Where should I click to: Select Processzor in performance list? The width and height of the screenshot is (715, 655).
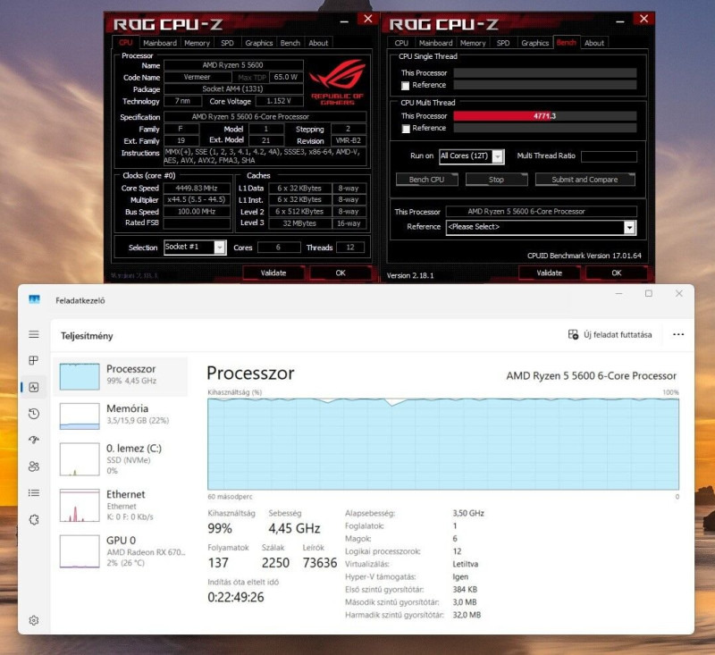[121, 375]
